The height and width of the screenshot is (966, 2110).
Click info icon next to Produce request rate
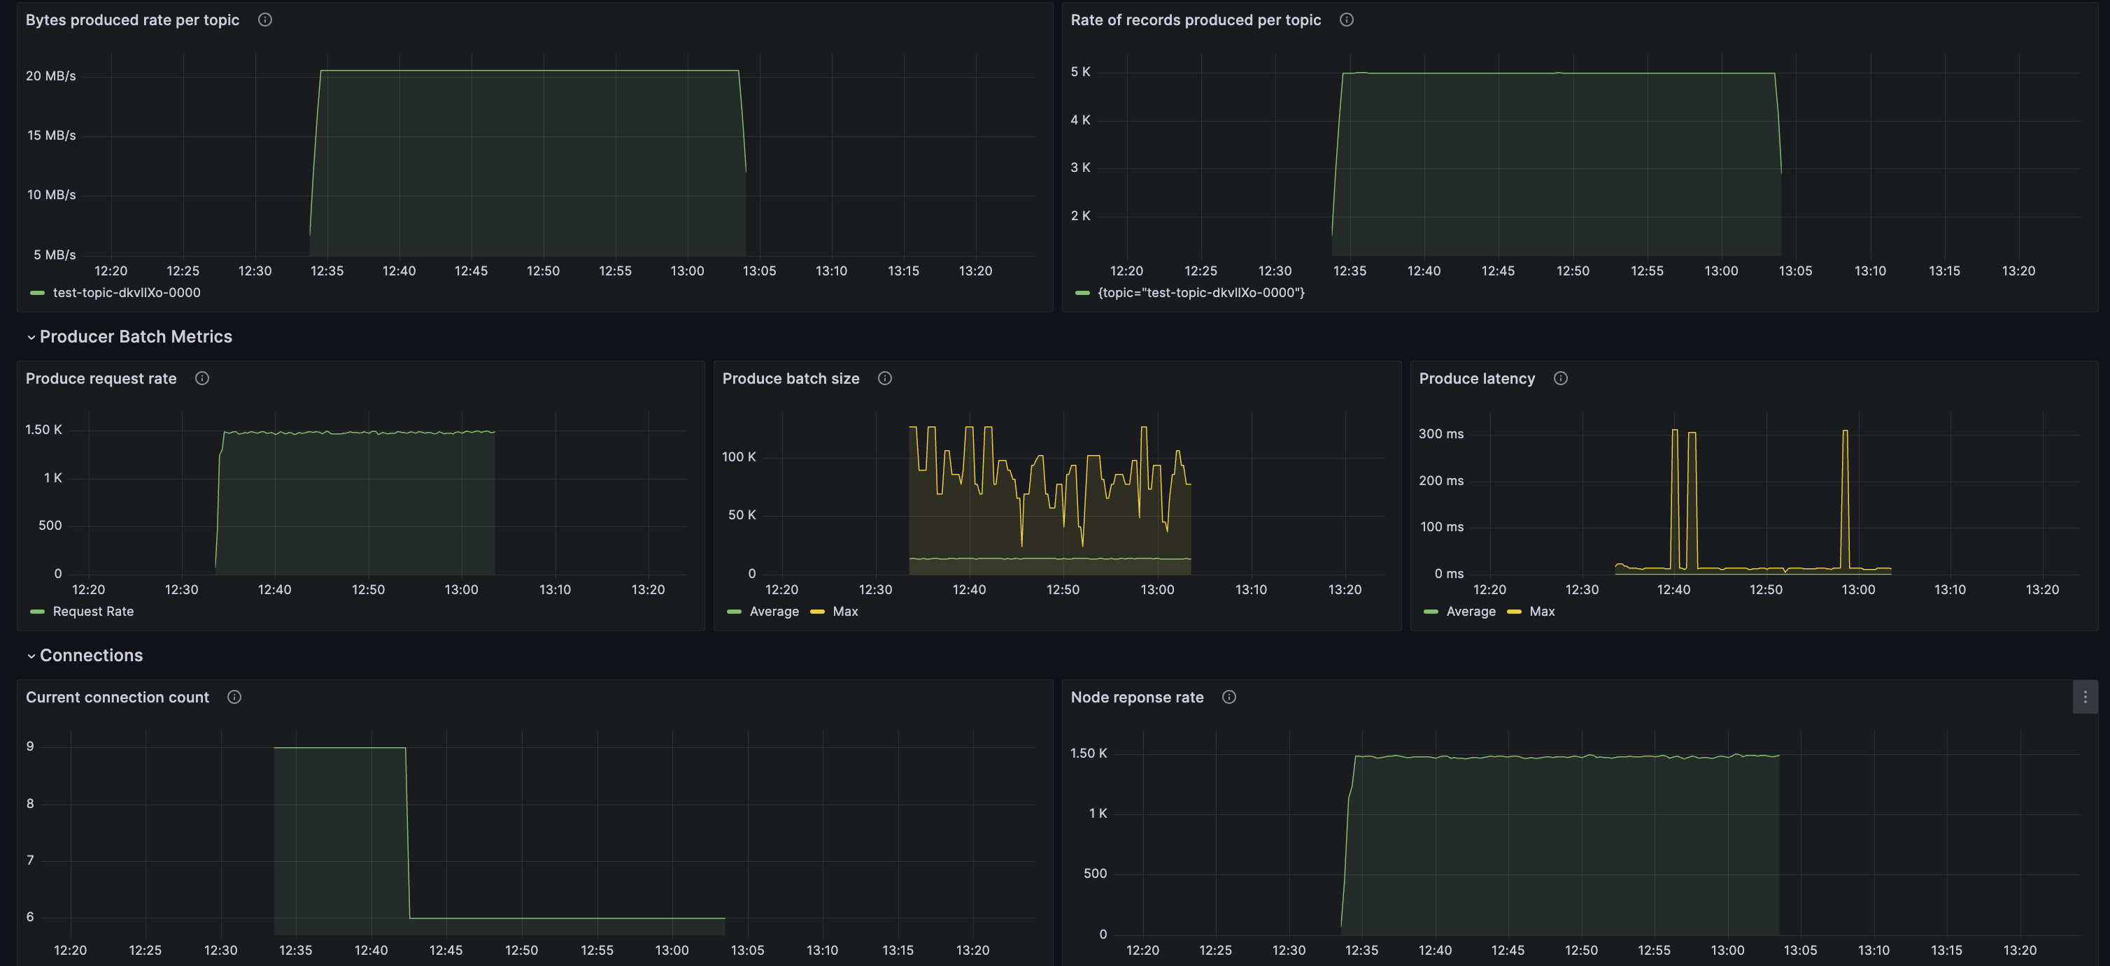coord(201,378)
